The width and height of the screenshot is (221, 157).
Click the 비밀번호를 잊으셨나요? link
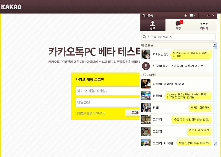(x=90, y=113)
